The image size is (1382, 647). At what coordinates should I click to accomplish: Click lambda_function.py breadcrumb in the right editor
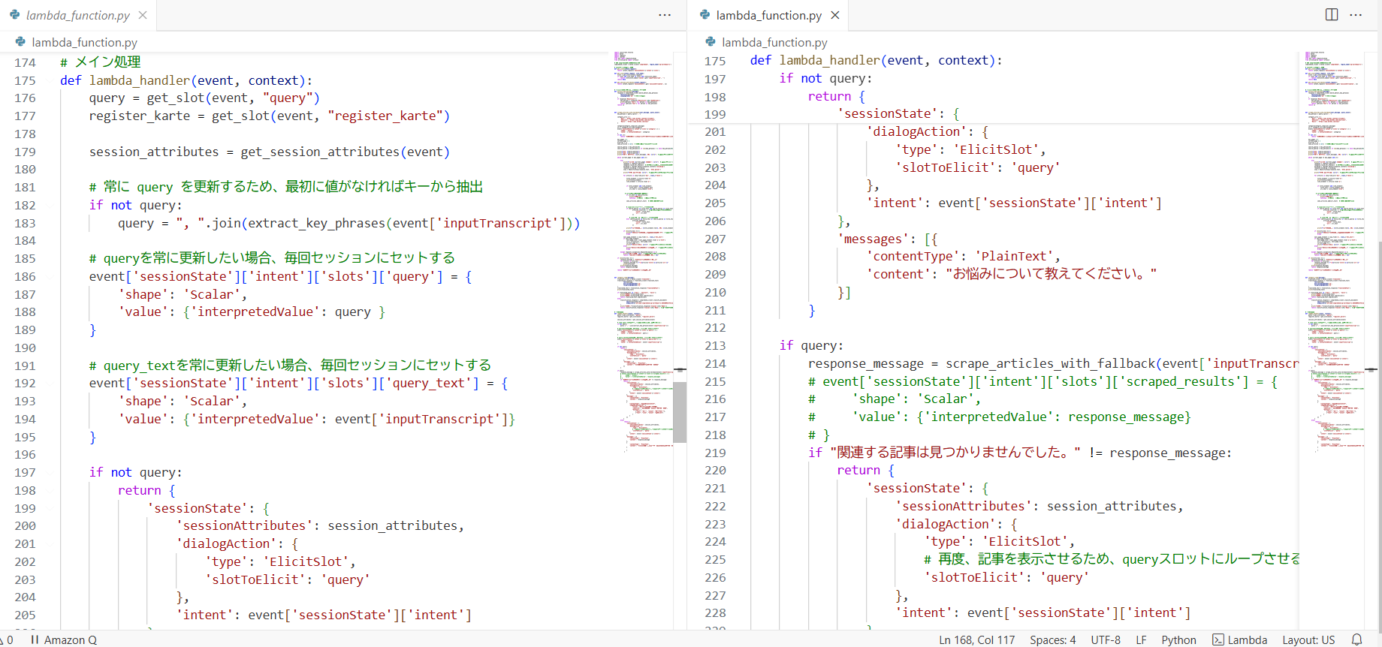coord(774,43)
